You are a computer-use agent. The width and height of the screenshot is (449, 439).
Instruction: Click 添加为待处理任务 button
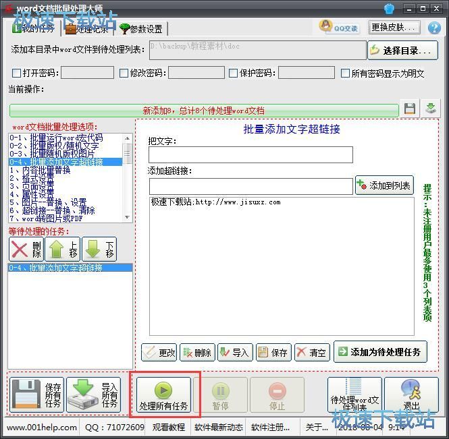coord(380,352)
